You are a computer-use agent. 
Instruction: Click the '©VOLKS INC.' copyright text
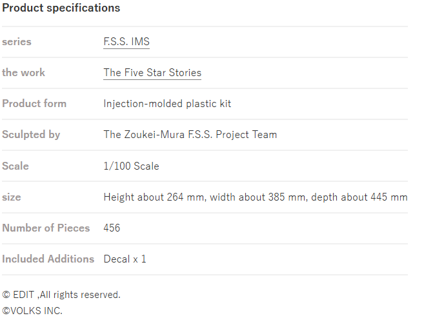(x=32, y=311)
